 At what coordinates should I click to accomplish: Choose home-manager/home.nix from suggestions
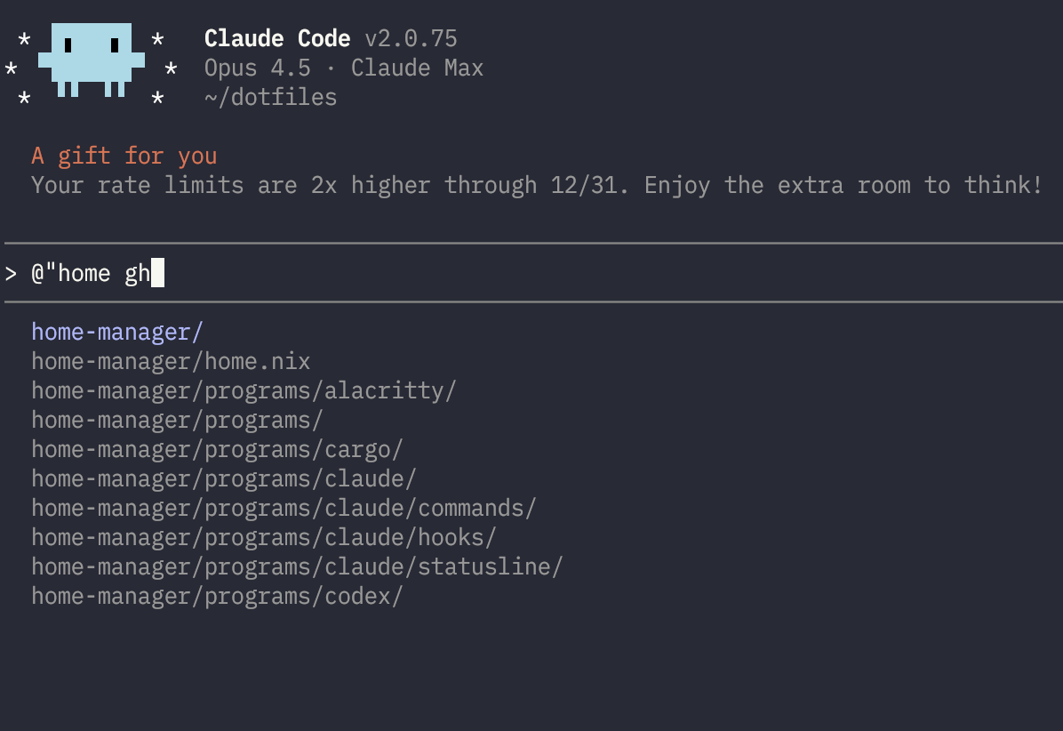point(171,362)
